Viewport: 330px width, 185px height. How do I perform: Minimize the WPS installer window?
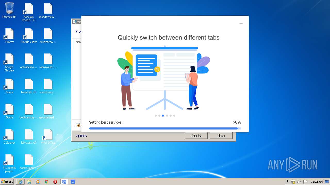point(241,24)
